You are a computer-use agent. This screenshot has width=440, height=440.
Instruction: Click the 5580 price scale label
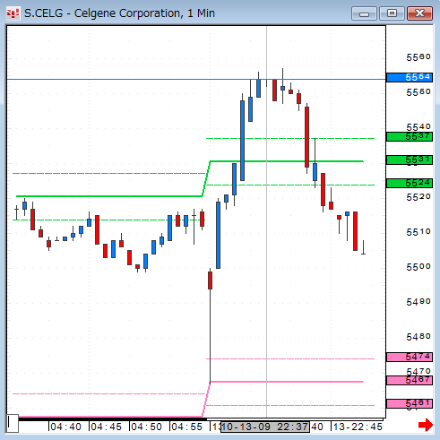[x=418, y=57]
